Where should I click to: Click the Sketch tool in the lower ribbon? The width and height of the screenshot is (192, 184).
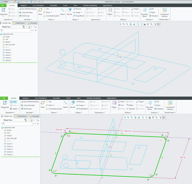65,104
